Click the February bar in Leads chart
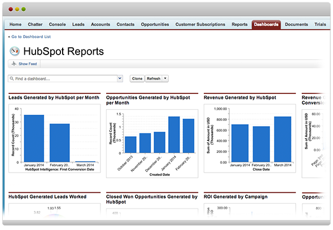The height and width of the screenshot is (230, 333). tap(60, 143)
